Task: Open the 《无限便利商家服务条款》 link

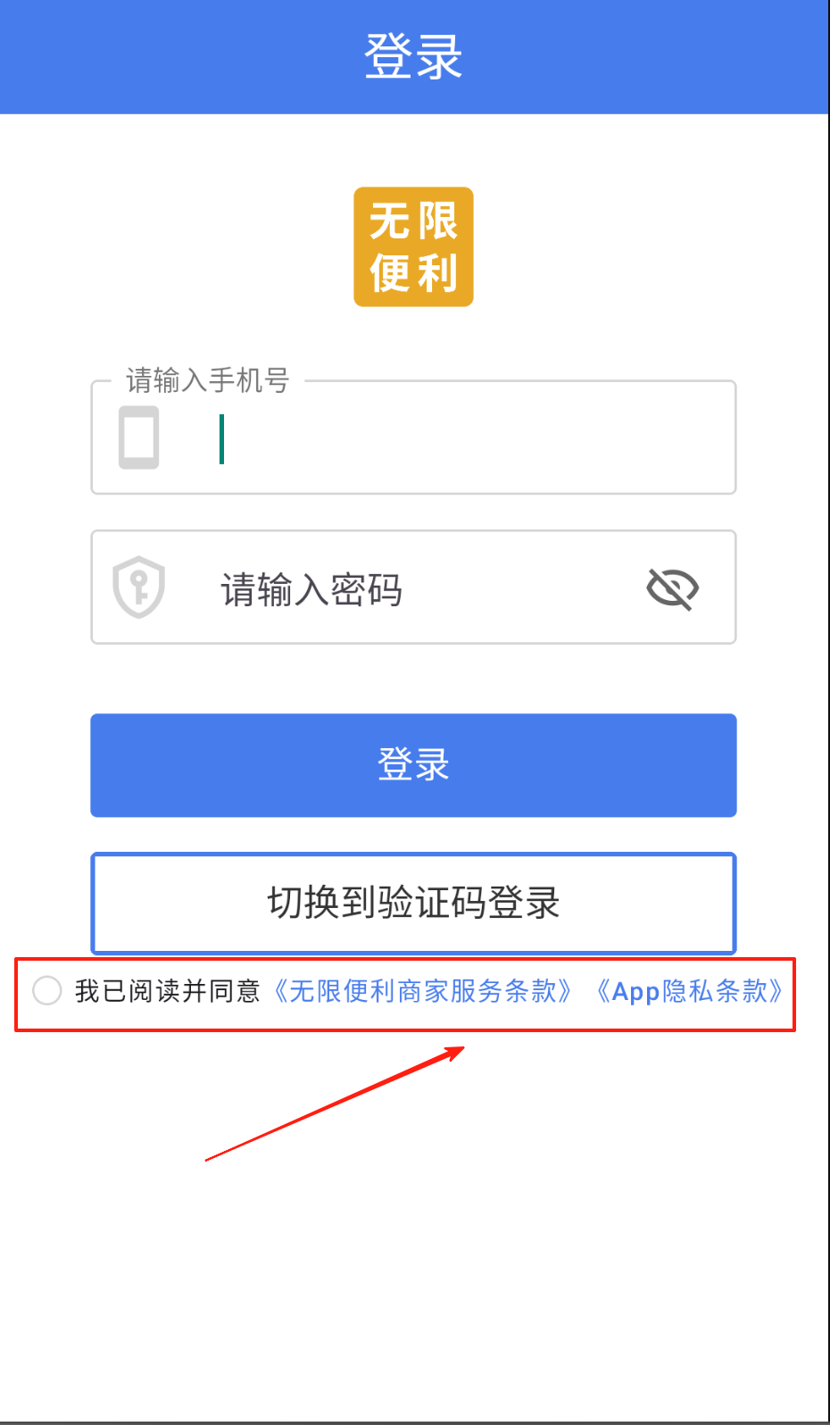Action: 421,991
